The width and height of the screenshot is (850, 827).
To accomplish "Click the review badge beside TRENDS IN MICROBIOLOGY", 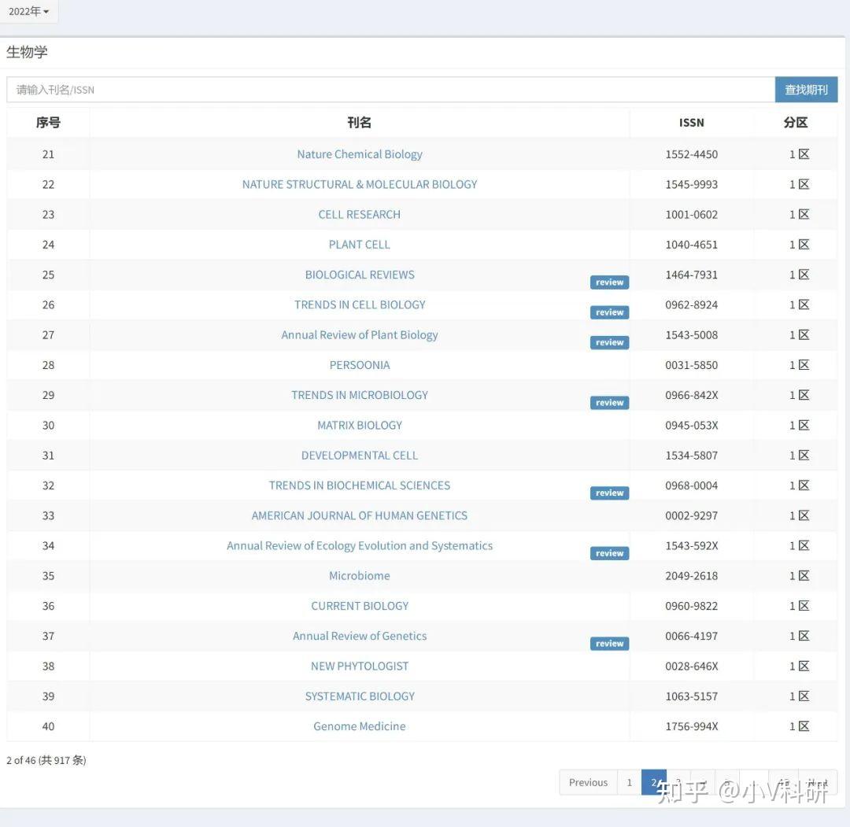I will click(x=609, y=403).
